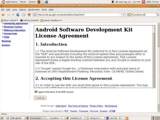The image size is (160, 120).
Task: Open the History menu
Action: click(x=23, y=10)
